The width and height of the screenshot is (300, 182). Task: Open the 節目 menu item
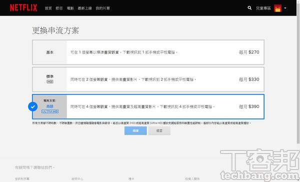(x=59, y=8)
